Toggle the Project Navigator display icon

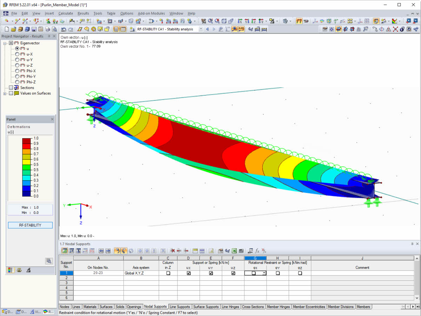point(116,29)
